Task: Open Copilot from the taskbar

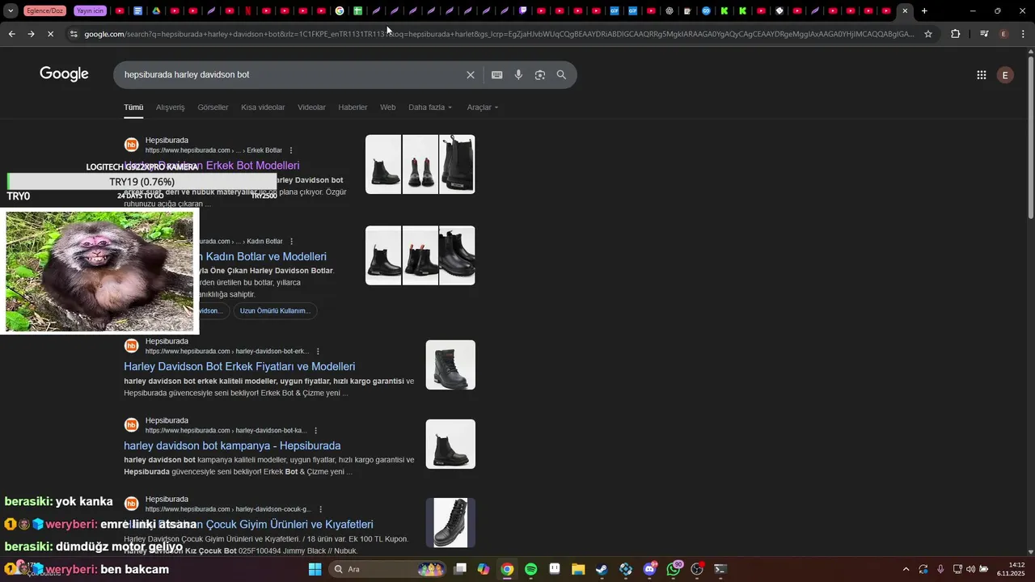Action: [x=484, y=569]
